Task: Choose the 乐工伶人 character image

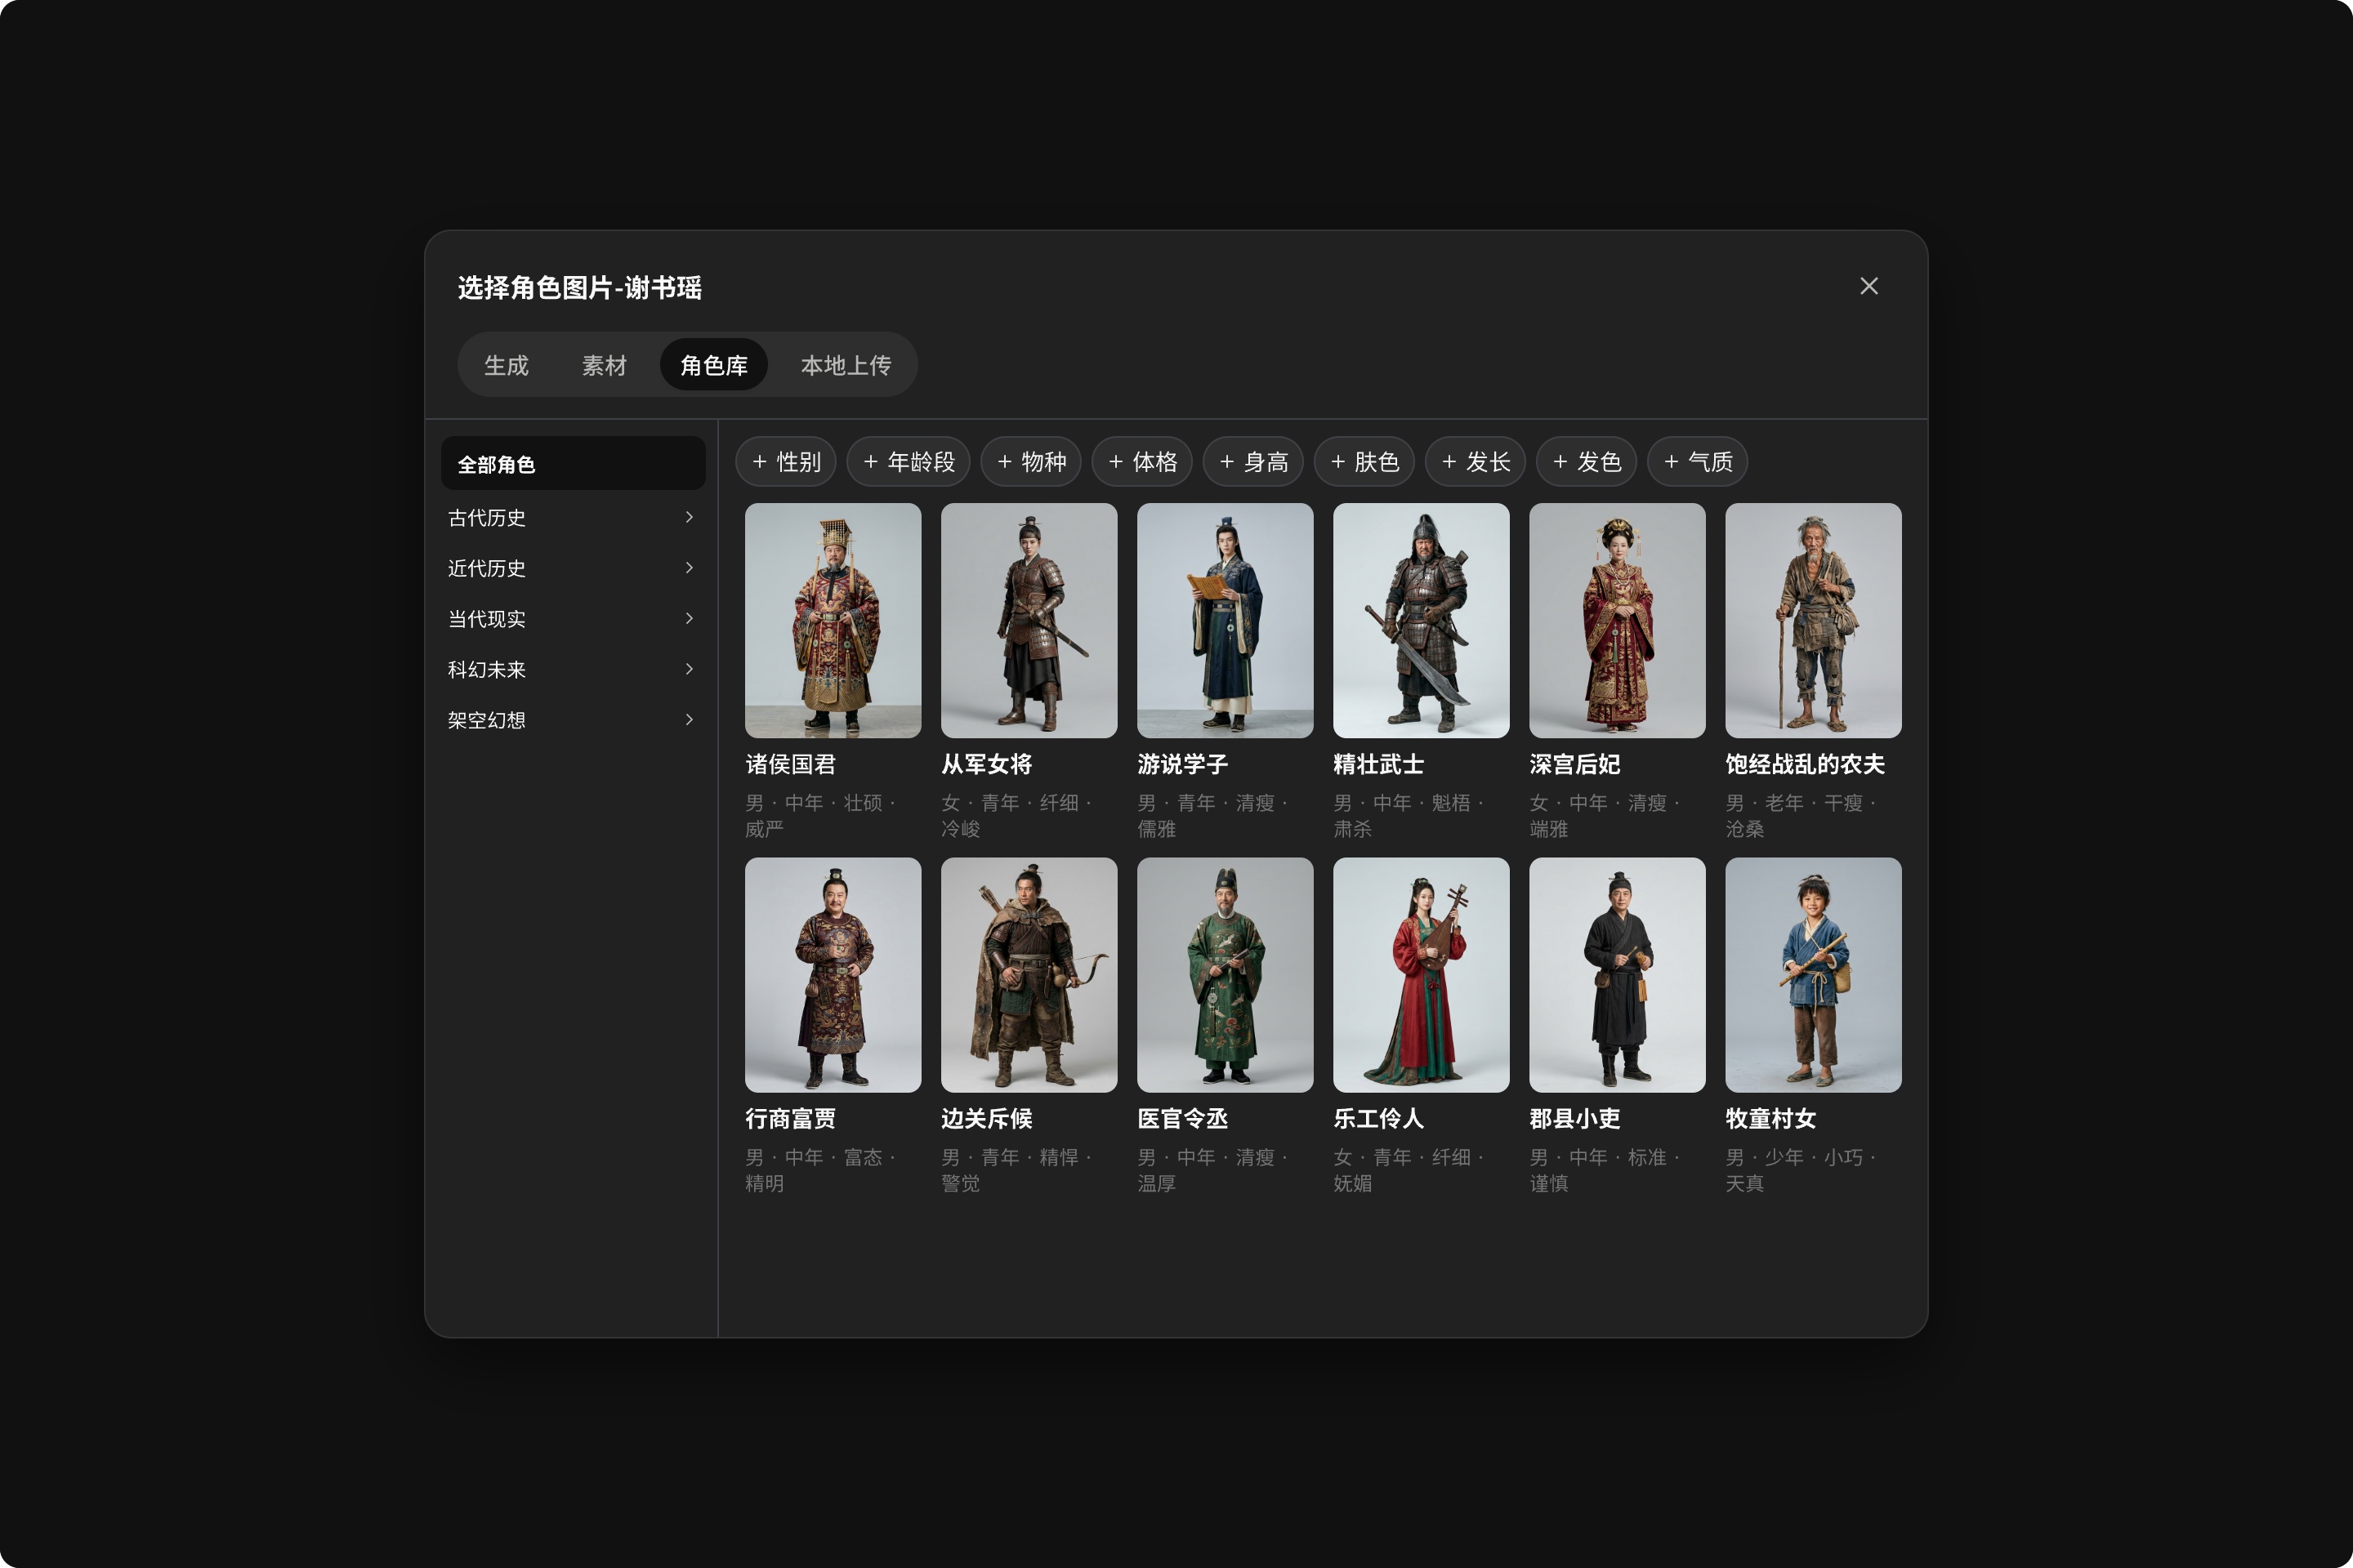Action: (1422, 975)
